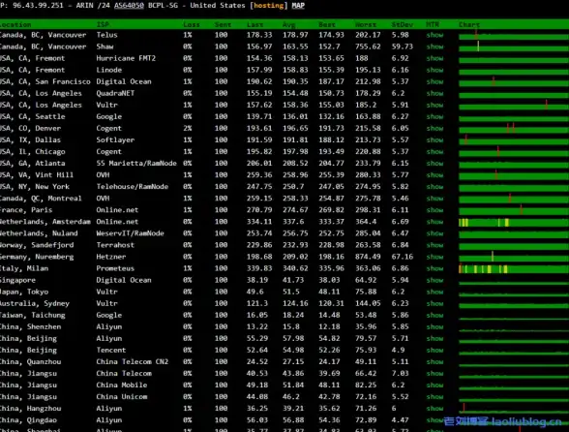
Task: Click worst value 755.62 in Shaw row
Action: click(368, 46)
